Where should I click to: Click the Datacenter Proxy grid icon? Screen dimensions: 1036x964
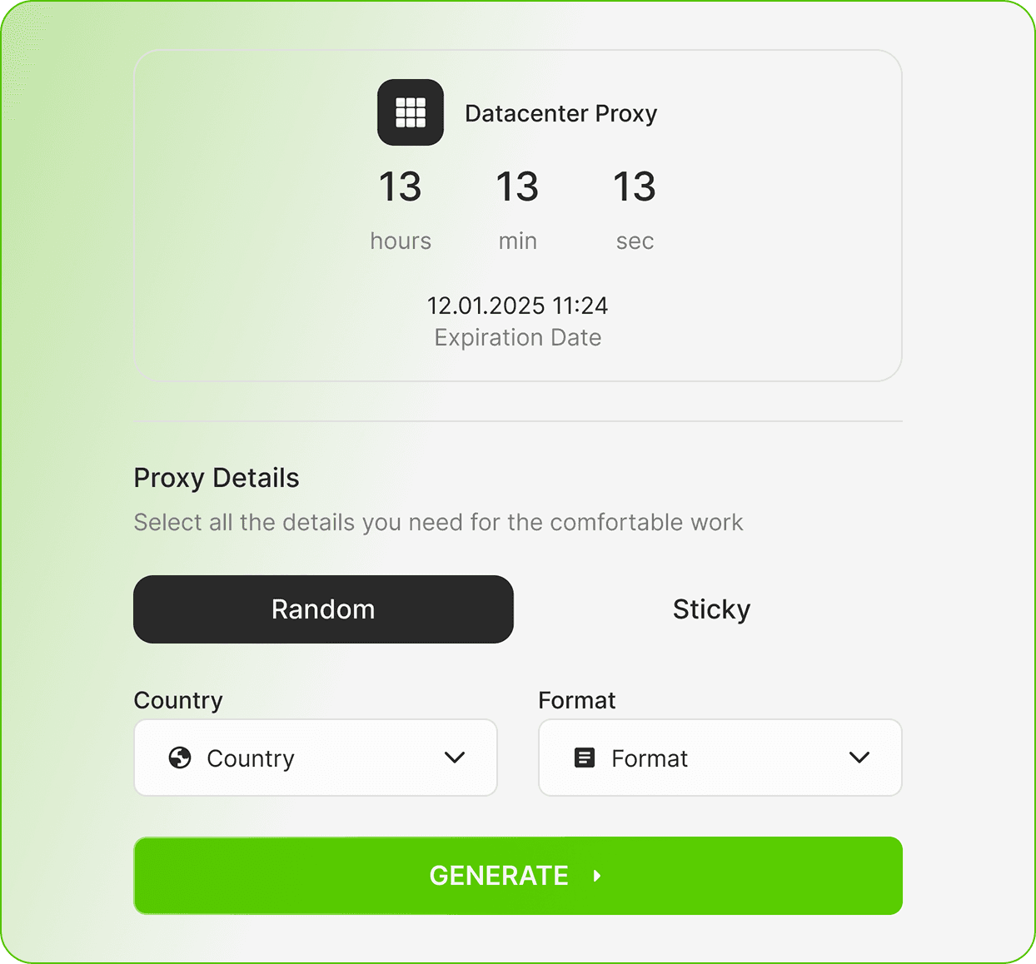click(x=411, y=112)
